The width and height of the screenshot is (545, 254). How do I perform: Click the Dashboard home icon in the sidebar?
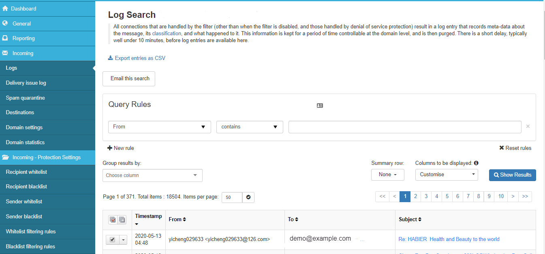point(6,8)
